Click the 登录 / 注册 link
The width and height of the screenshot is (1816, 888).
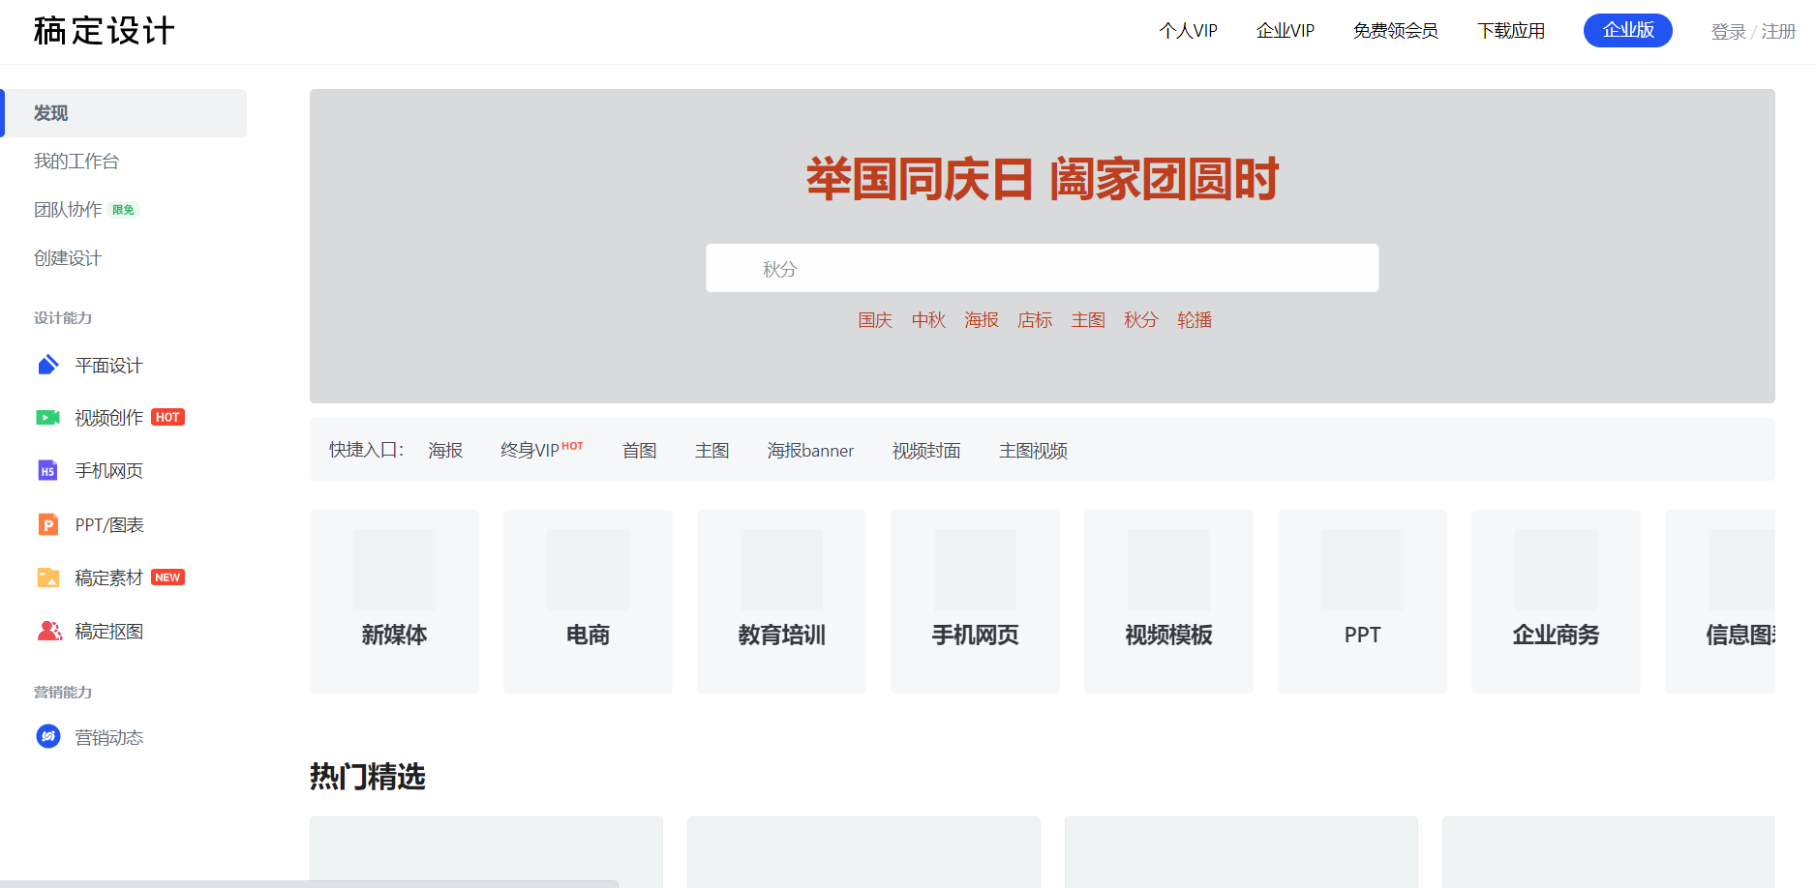[x=1753, y=32]
